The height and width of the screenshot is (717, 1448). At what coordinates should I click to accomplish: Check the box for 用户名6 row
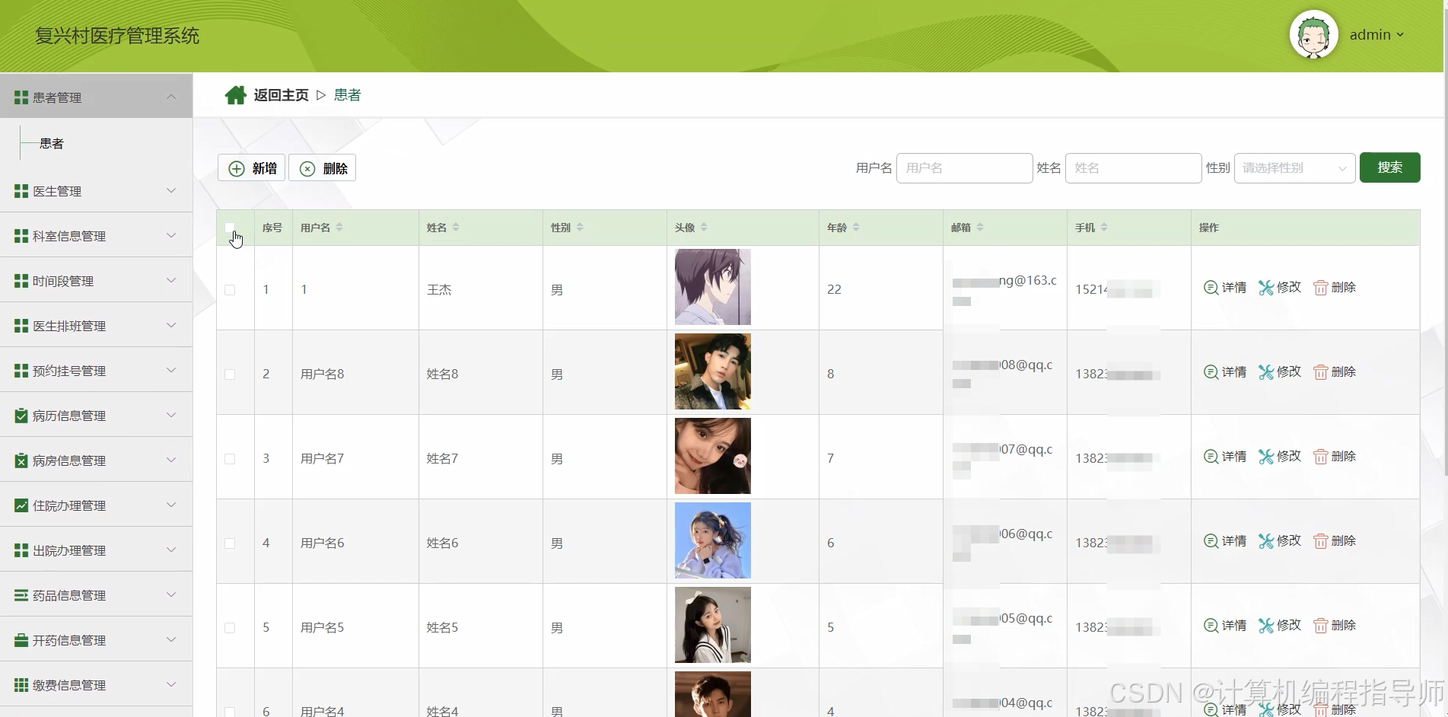[x=230, y=543]
